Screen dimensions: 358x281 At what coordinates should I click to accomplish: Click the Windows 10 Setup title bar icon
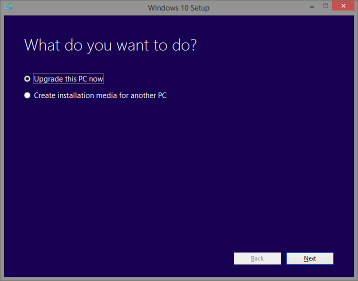(x=8, y=6)
